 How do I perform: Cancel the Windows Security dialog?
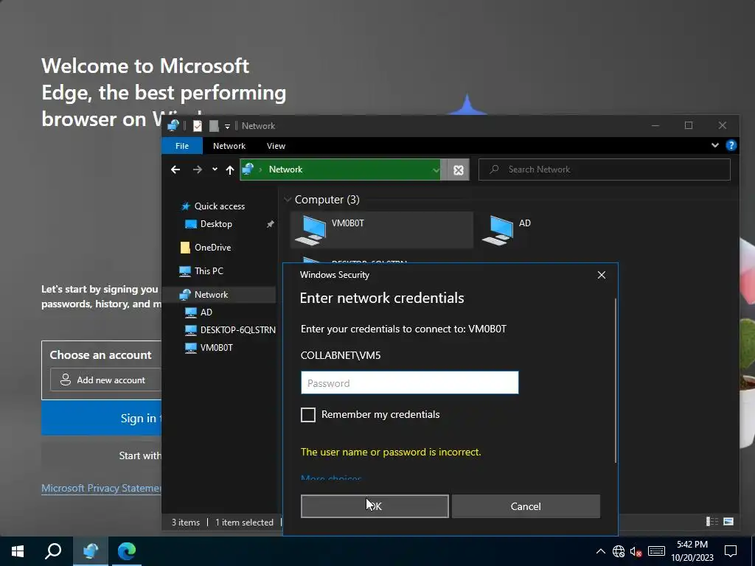pos(526,506)
